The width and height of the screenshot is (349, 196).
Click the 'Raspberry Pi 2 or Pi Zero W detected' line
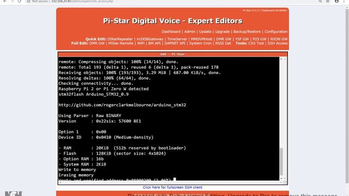click(104, 89)
